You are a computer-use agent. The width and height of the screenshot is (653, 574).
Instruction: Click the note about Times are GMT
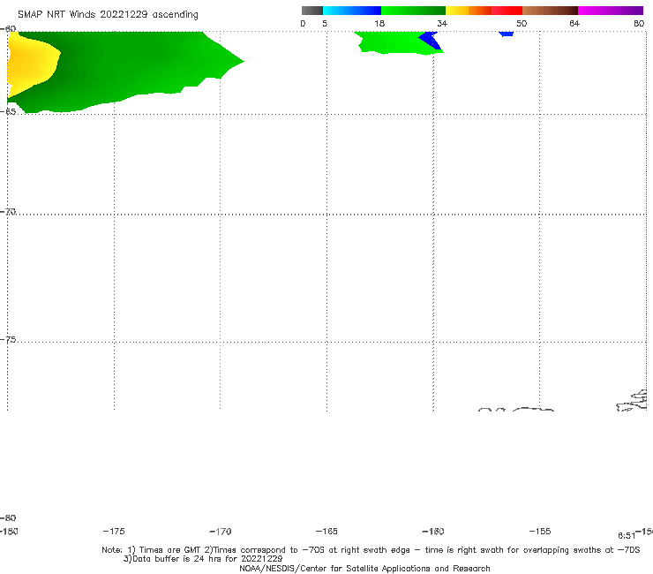click(x=371, y=550)
